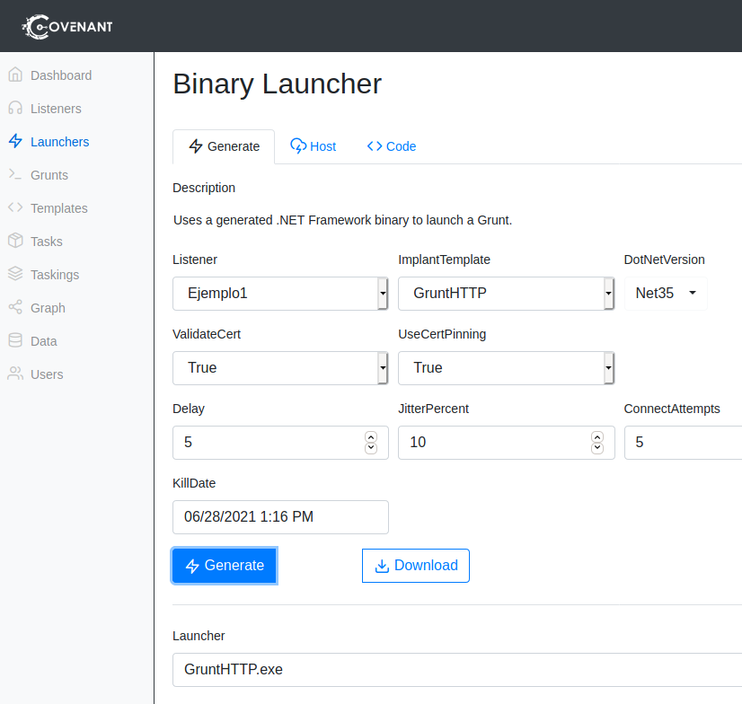Click the Tasks box icon

click(x=15, y=242)
